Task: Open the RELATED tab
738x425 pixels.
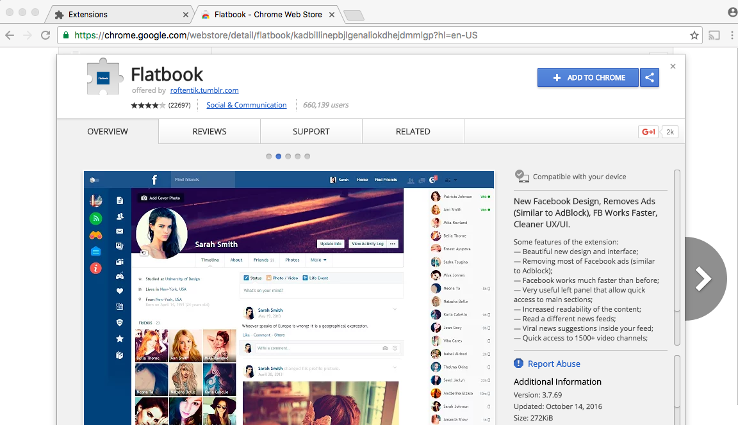Action: tap(413, 132)
